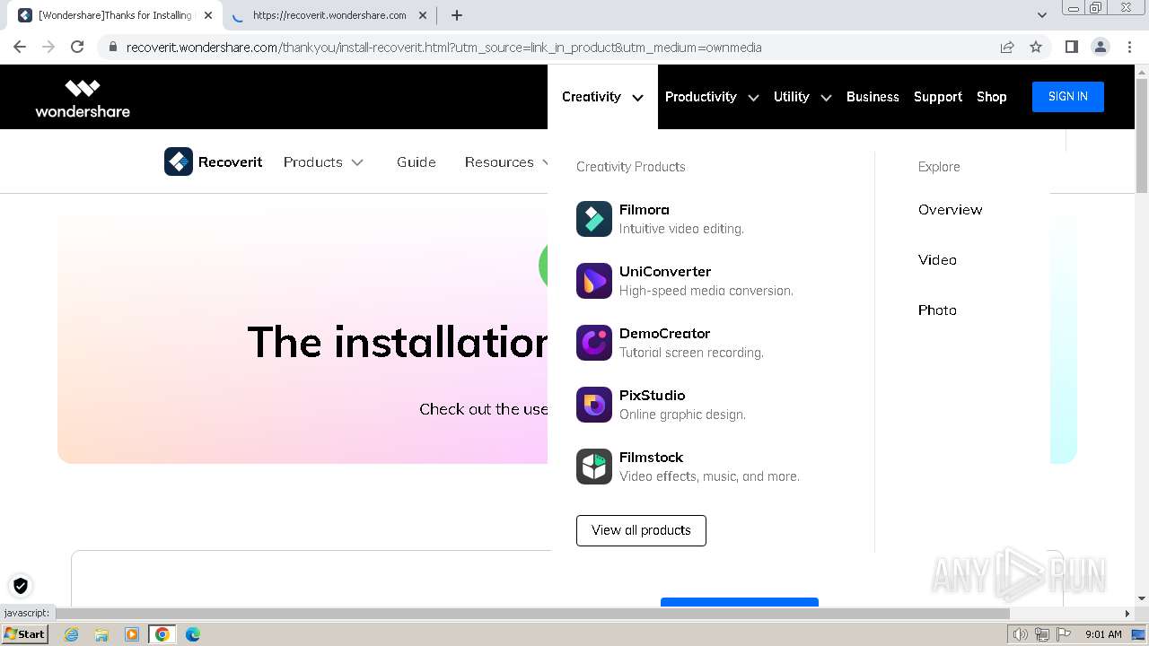Reload the page

click(77, 47)
